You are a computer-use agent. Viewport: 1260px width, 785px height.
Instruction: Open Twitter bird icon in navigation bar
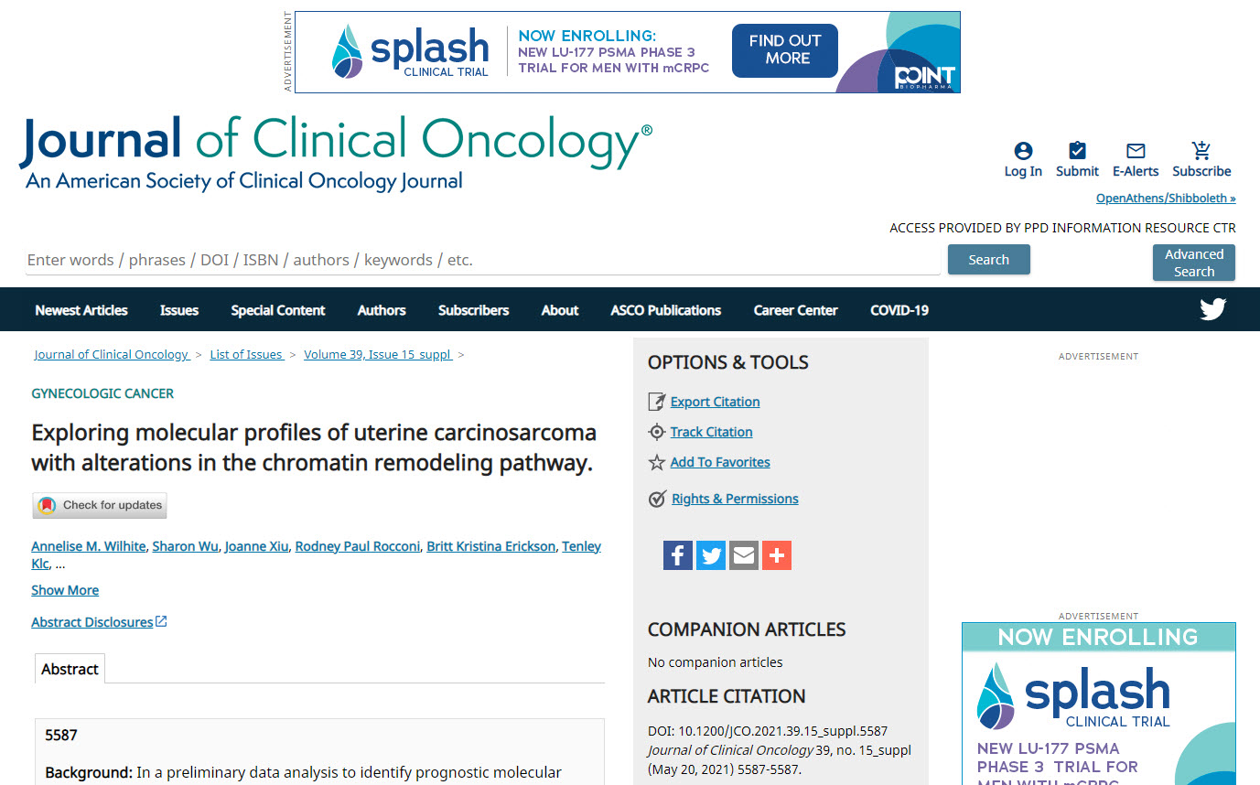tap(1212, 310)
